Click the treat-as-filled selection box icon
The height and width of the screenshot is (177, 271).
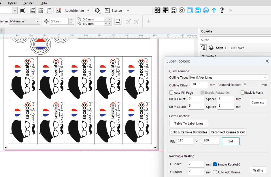pyautogui.click(x=118, y=21)
